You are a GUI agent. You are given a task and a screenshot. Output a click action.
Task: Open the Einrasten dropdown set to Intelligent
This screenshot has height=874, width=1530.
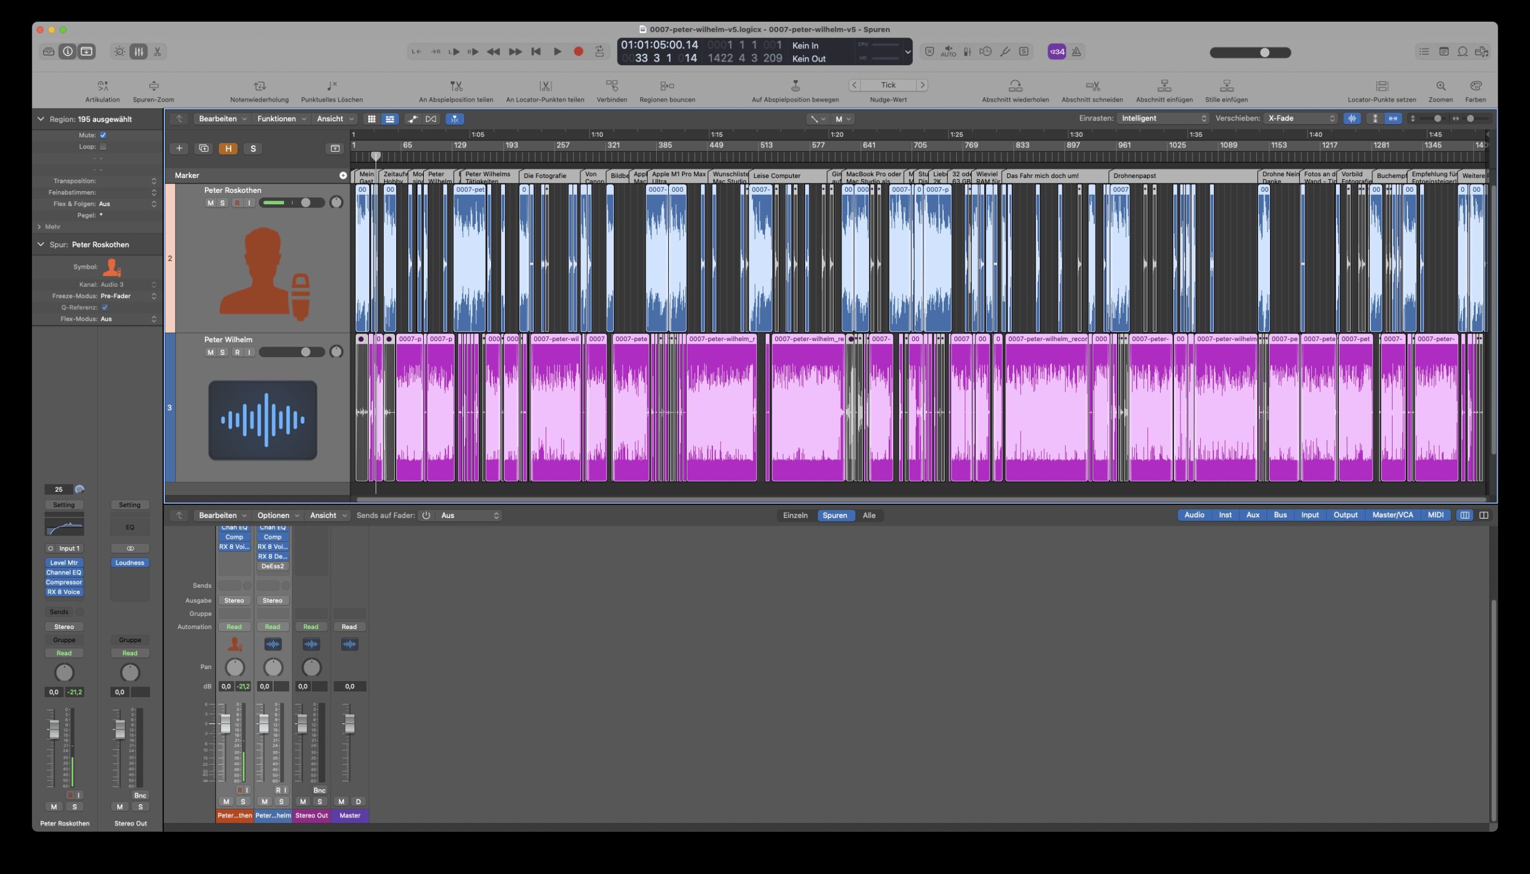point(1163,118)
